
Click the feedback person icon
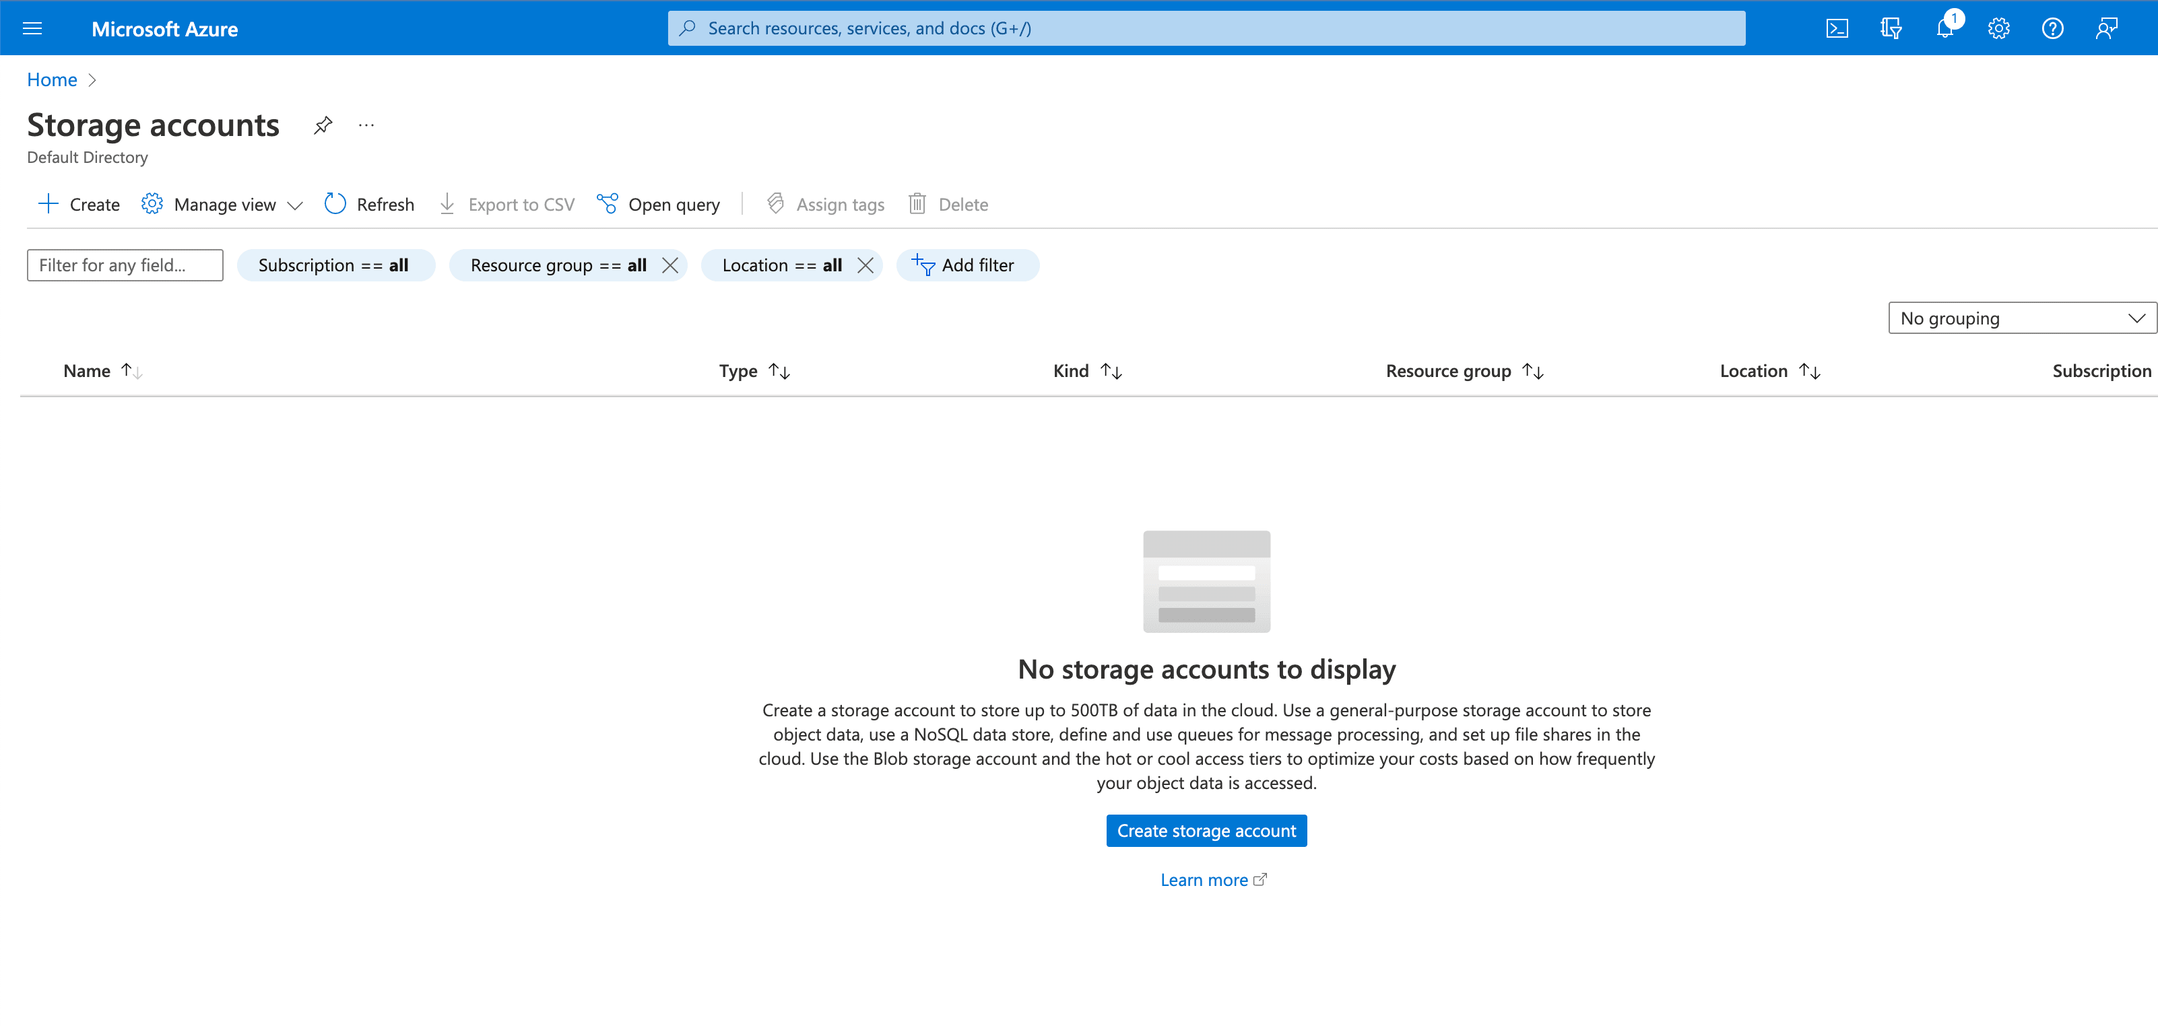click(x=2106, y=28)
